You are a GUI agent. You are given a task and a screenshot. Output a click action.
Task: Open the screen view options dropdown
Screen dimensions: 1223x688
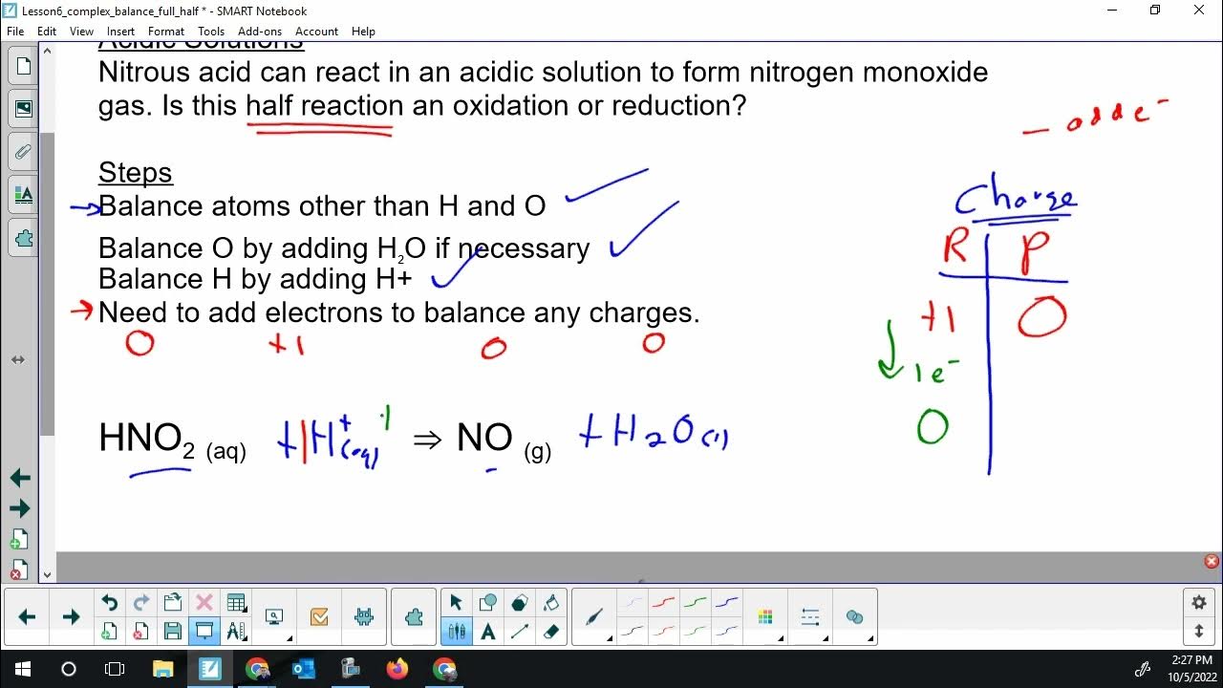(275, 617)
